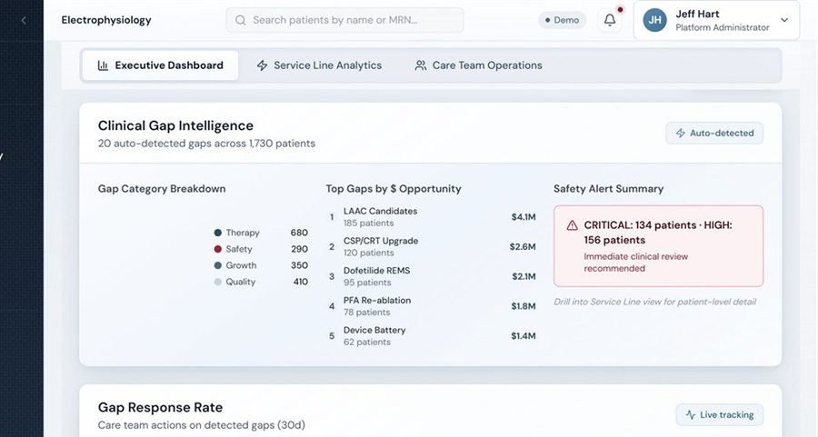Click the $4.1M opportunity value

pos(524,217)
